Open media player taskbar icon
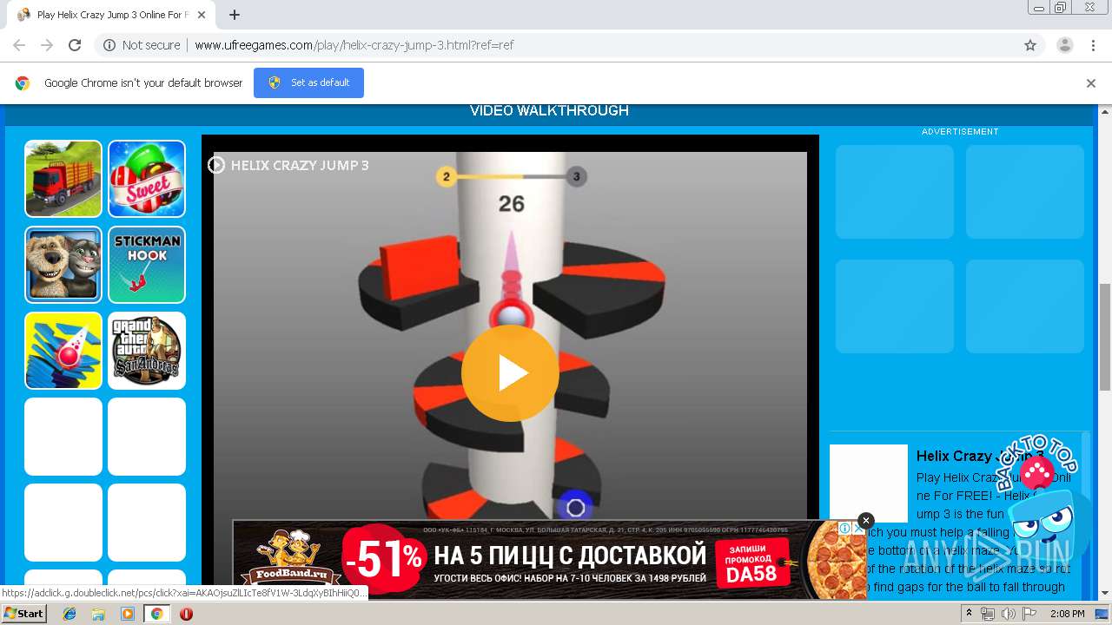Viewport: 1112px width, 625px height. (128, 614)
